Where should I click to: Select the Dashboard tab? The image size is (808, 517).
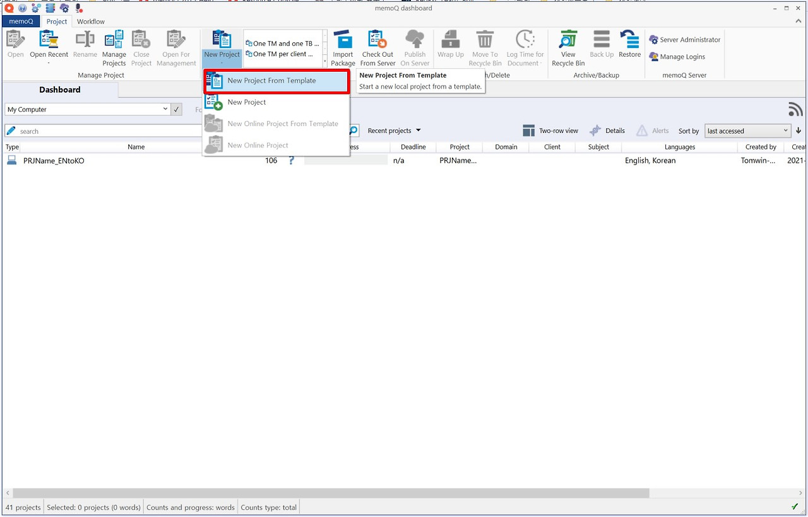60,90
